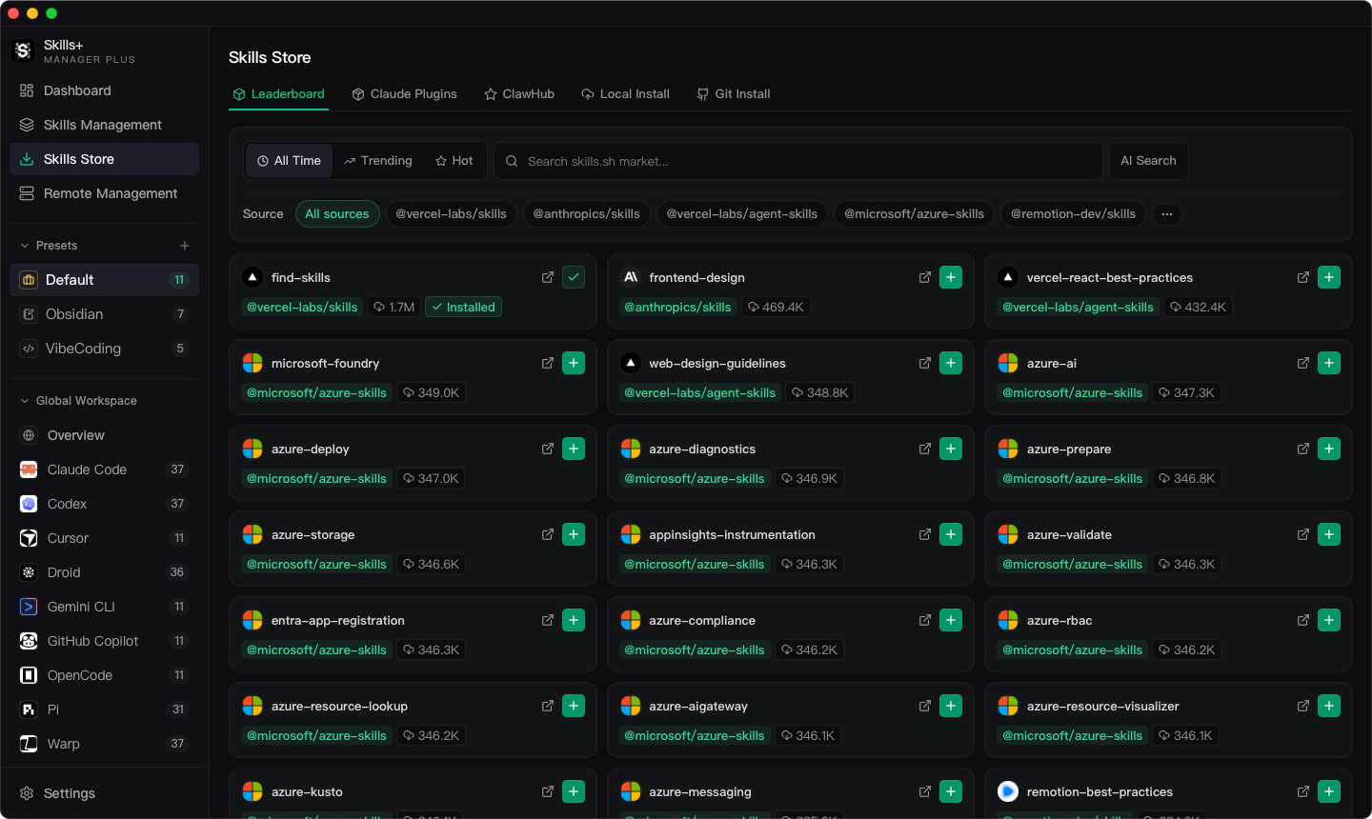The width and height of the screenshot is (1372, 819).
Task: Add the azure-compliance skill
Action: pos(951,620)
